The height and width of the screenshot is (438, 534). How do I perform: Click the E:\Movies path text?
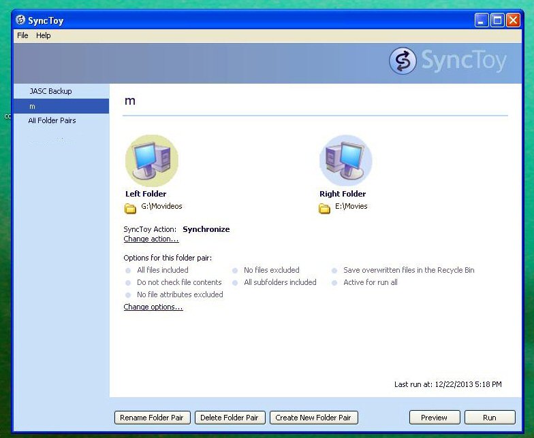pyautogui.click(x=351, y=206)
